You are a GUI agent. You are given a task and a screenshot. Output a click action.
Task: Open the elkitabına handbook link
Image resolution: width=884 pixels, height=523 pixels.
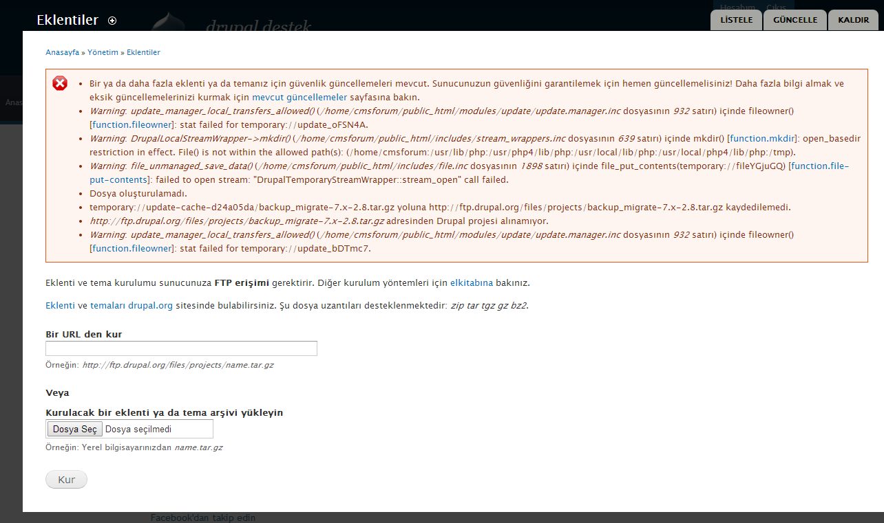point(472,282)
